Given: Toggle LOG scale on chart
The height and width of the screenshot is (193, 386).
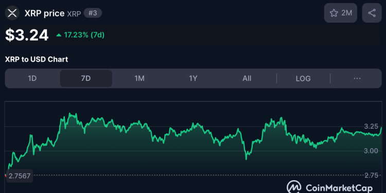Looking at the screenshot, I should (x=303, y=79).
